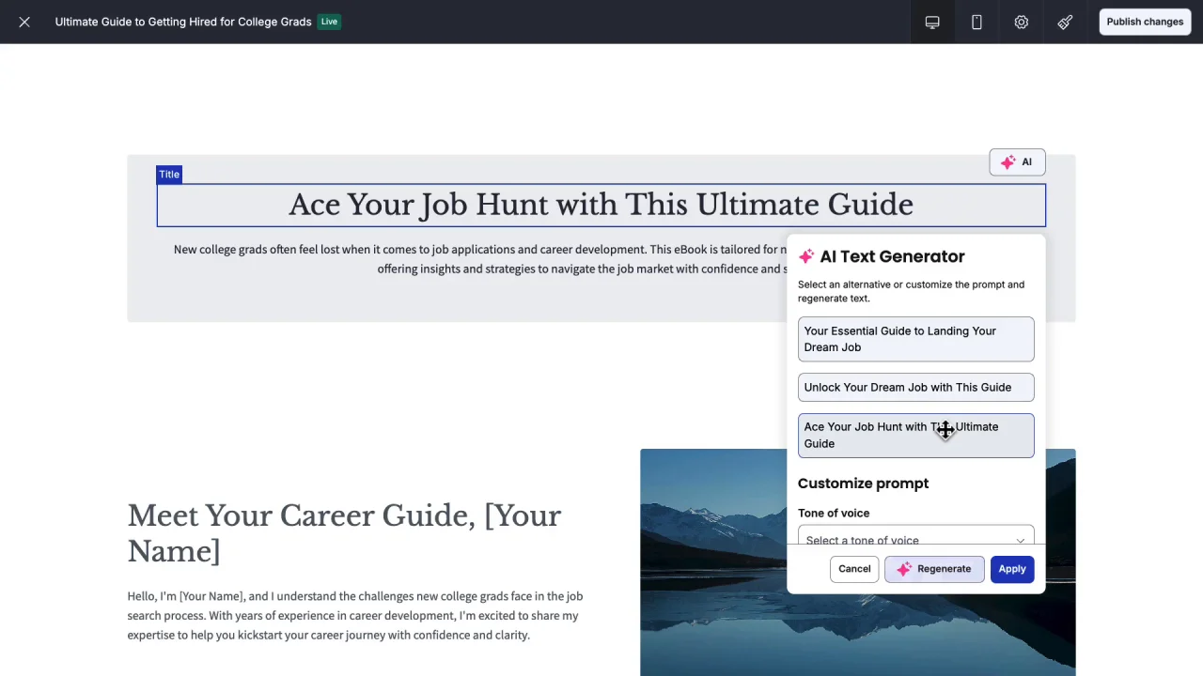Screen dimensions: 1203x676
Task: Expand the tone of voice chevron
Action: [x=1020, y=540]
